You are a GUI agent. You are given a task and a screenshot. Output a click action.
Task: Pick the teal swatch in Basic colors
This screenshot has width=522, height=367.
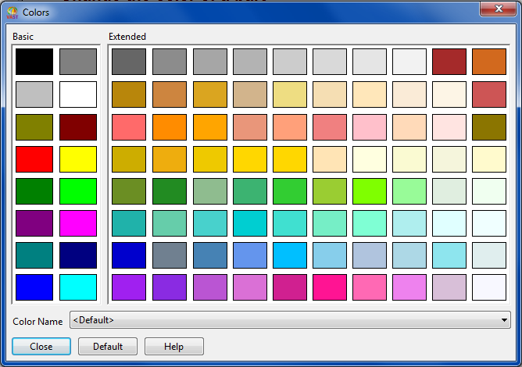34,255
